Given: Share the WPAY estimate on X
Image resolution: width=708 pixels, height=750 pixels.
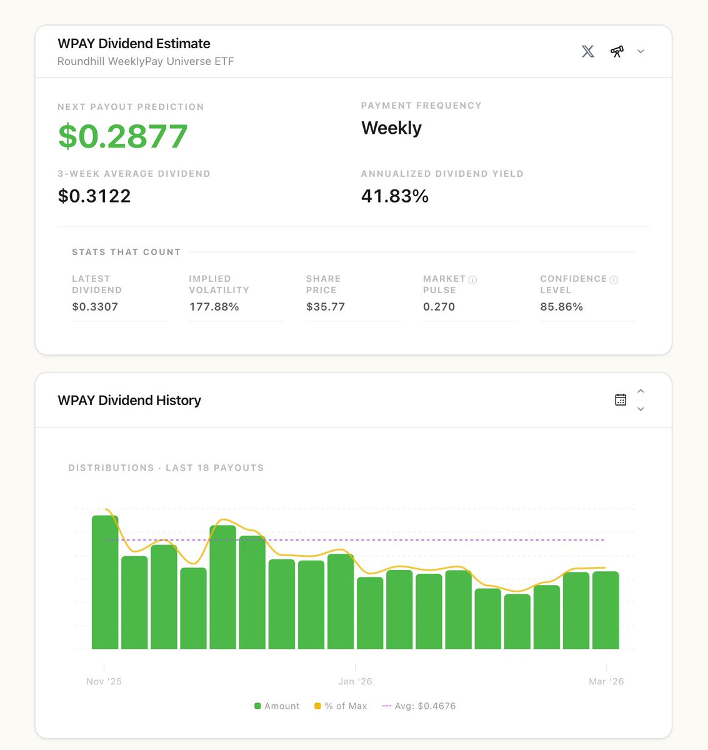Looking at the screenshot, I should [587, 51].
